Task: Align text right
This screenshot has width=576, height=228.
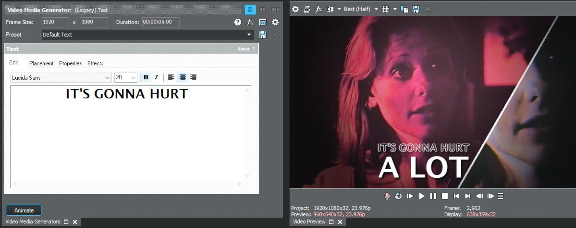Action: click(194, 77)
